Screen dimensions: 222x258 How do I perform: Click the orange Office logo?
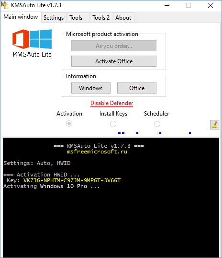point(21,39)
